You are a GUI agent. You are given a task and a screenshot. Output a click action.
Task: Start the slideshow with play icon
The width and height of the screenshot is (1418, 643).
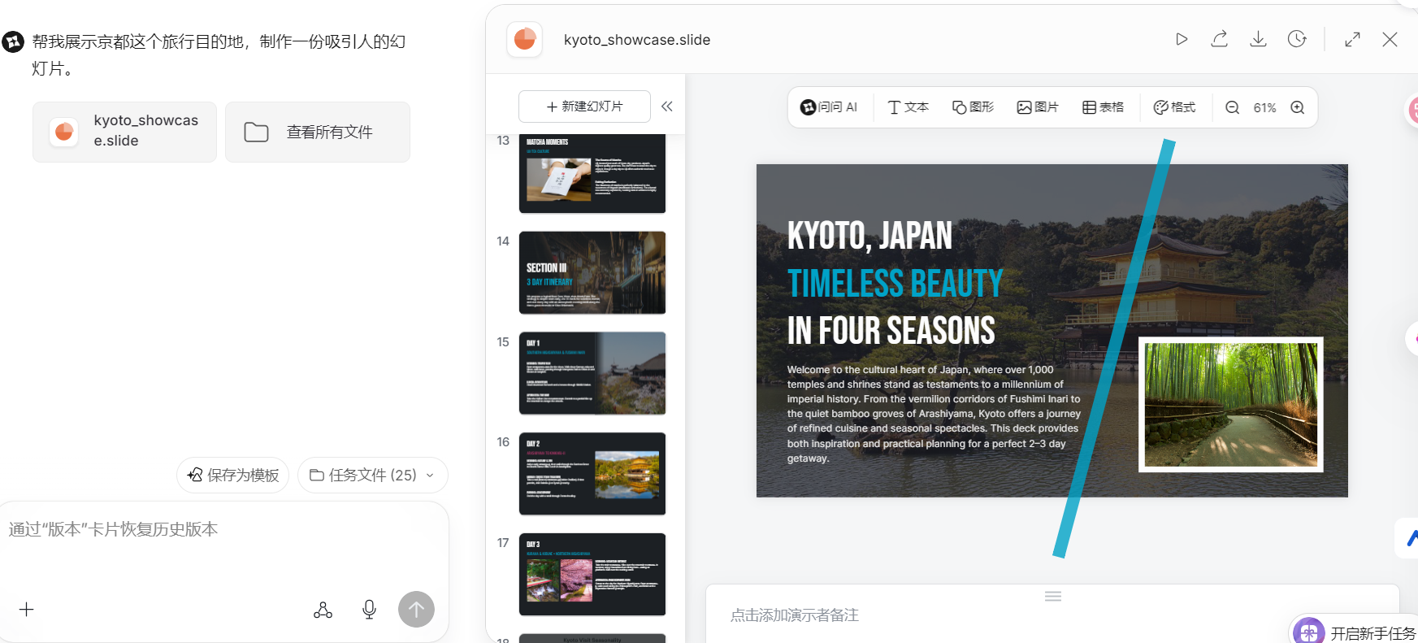tap(1182, 39)
